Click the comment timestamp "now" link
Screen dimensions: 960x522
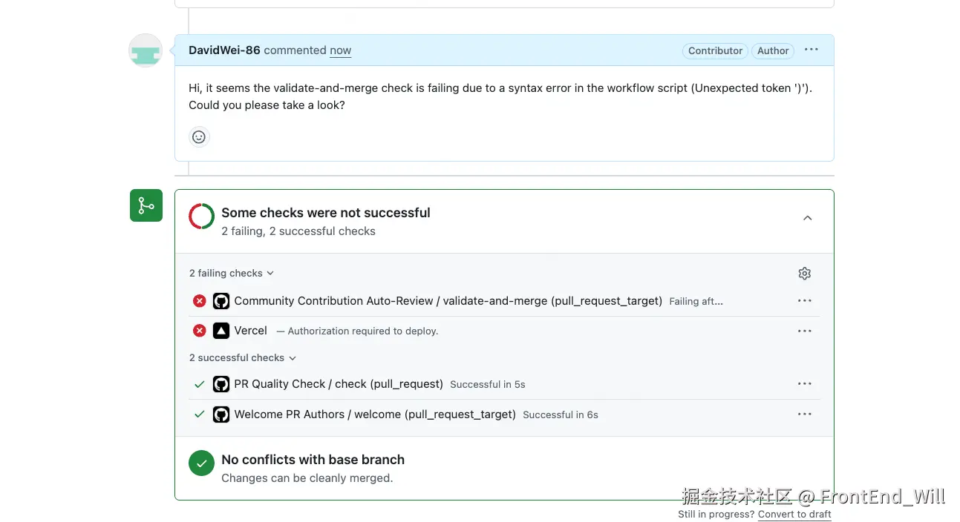point(341,50)
